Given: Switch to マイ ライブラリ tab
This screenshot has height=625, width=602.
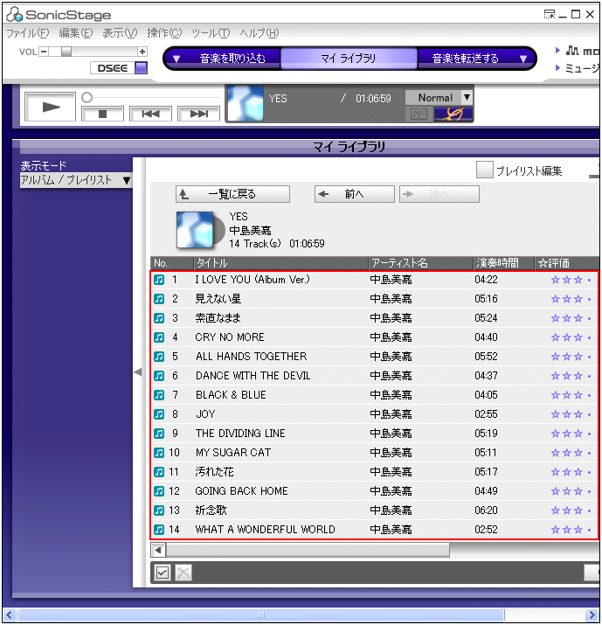Looking at the screenshot, I should point(349,59).
